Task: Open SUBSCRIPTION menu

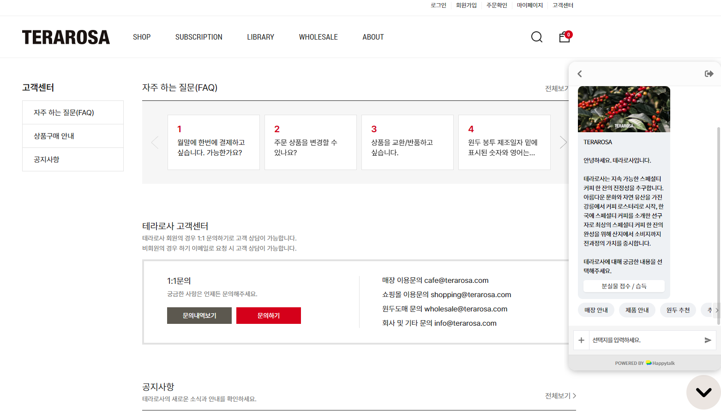Action: 199,37
